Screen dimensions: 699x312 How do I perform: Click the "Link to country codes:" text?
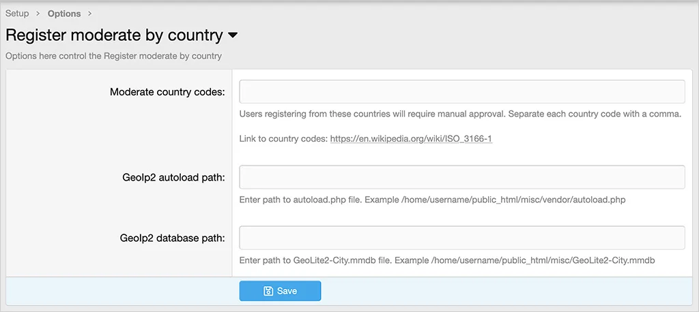click(x=283, y=139)
